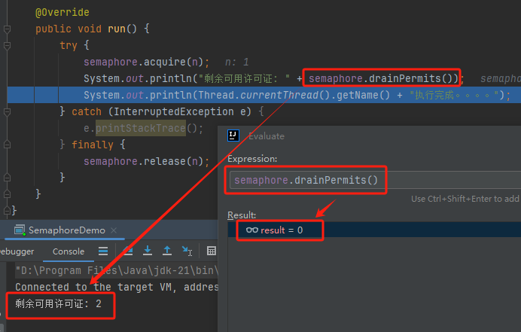Collapse the catch block fold marker
This screenshot has width=521, height=332.
(x=7, y=112)
